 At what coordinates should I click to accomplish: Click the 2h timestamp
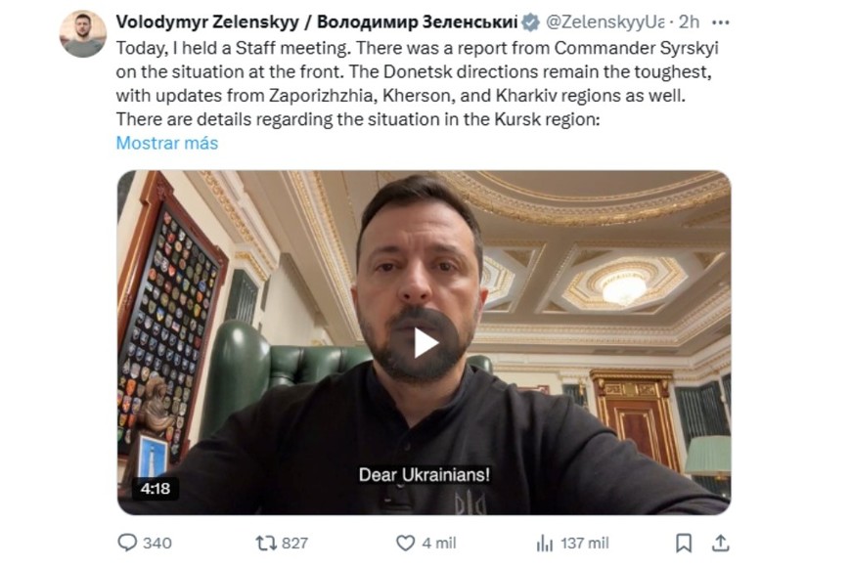(x=689, y=22)
